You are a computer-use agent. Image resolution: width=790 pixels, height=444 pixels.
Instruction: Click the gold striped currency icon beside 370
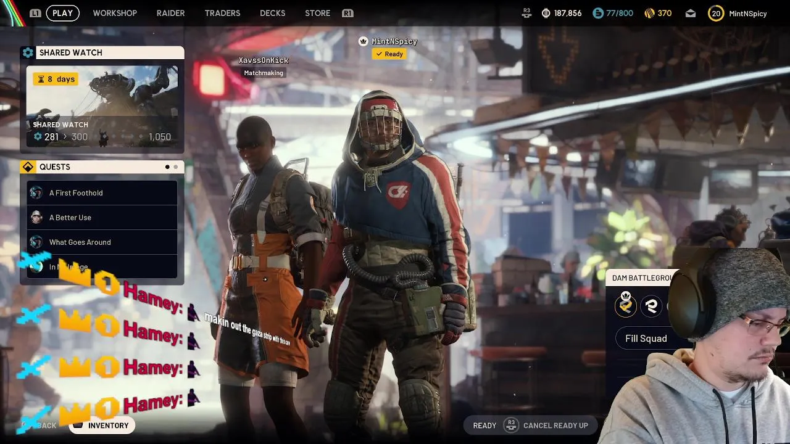point(649,13)
